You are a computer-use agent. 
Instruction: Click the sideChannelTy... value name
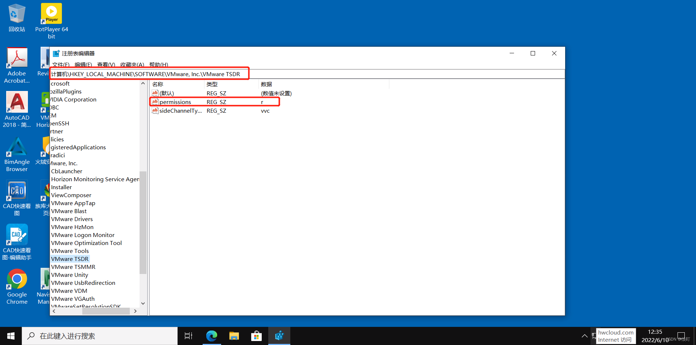181,111
